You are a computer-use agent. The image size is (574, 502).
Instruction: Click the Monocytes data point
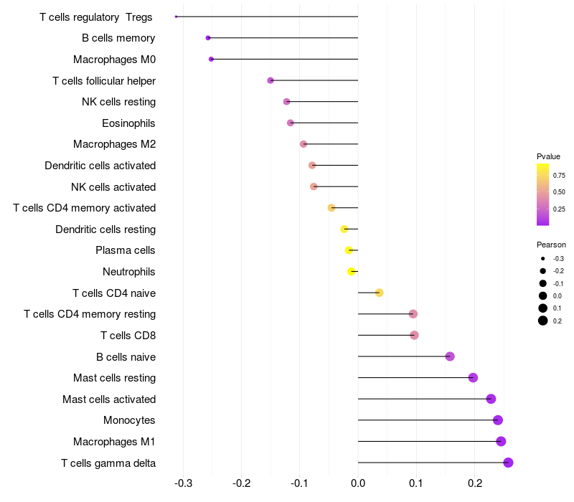tap(498, 420)
